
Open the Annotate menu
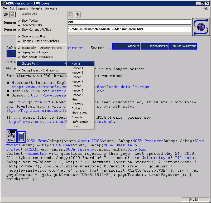[51, 8]
